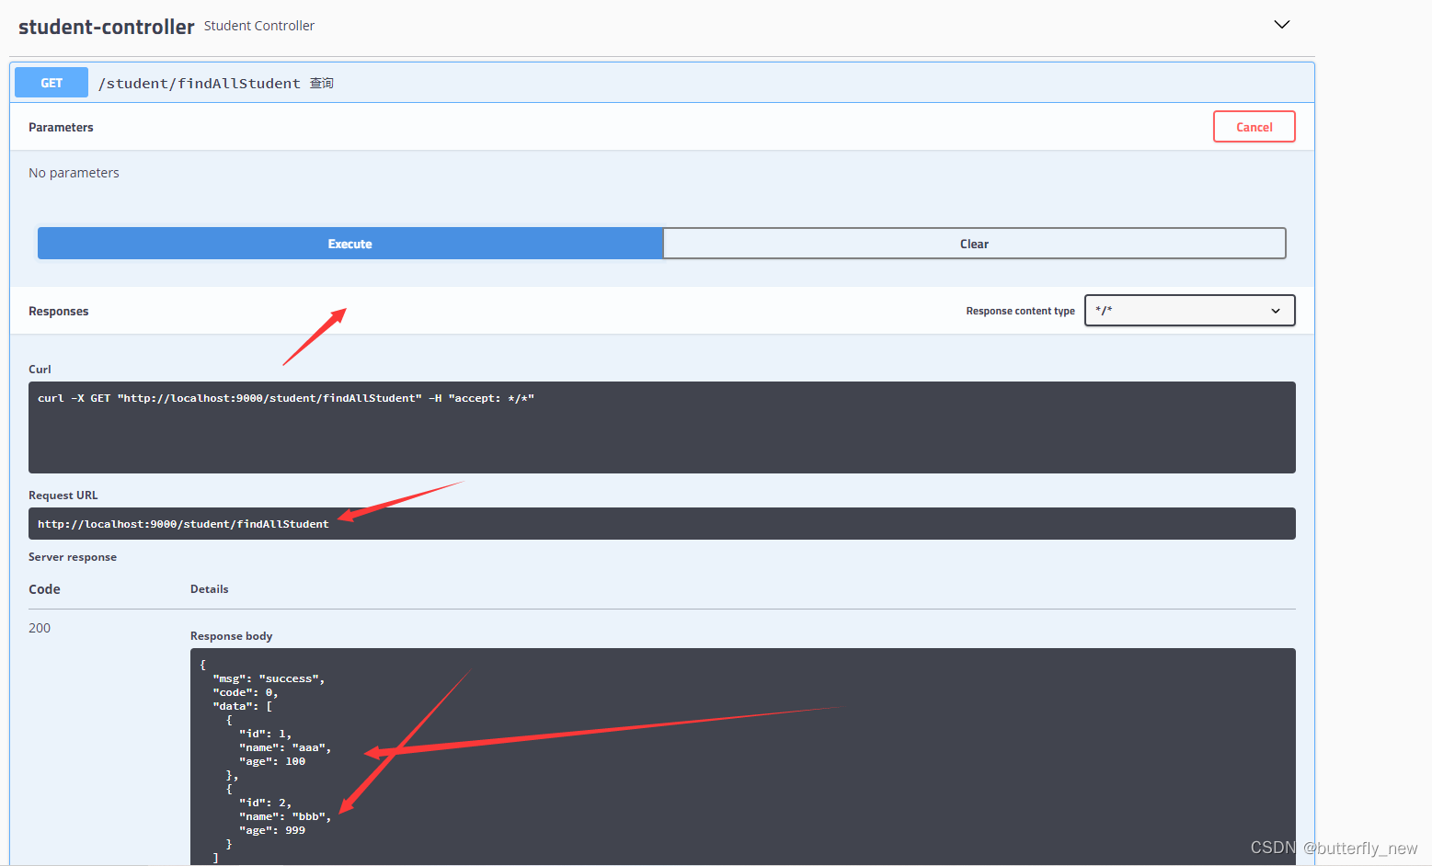
Task: Click the Response body JSON block
Action: (743, 757)
